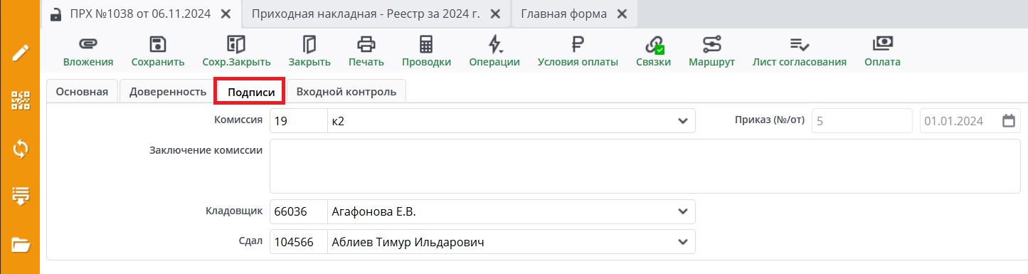Screen dimensions: 1028x274
Task: Click the QR code icon in sidebar
Action: tap(20, 101)
